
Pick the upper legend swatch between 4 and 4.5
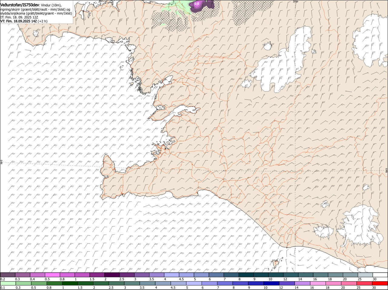click(x=172, y=275)
